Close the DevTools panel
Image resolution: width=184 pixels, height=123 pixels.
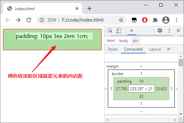point(178,31)
